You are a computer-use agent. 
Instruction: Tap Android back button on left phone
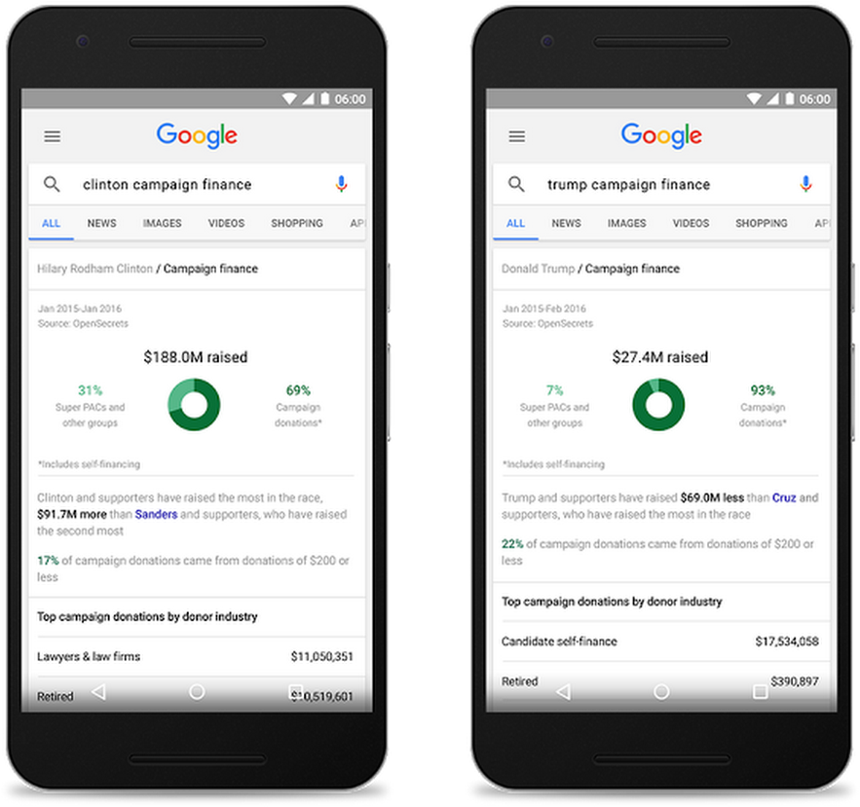(98, 692)
